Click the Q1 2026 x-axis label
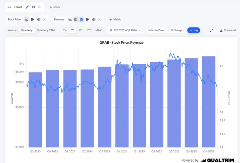240x163 pixels. (x=209, y=151)
